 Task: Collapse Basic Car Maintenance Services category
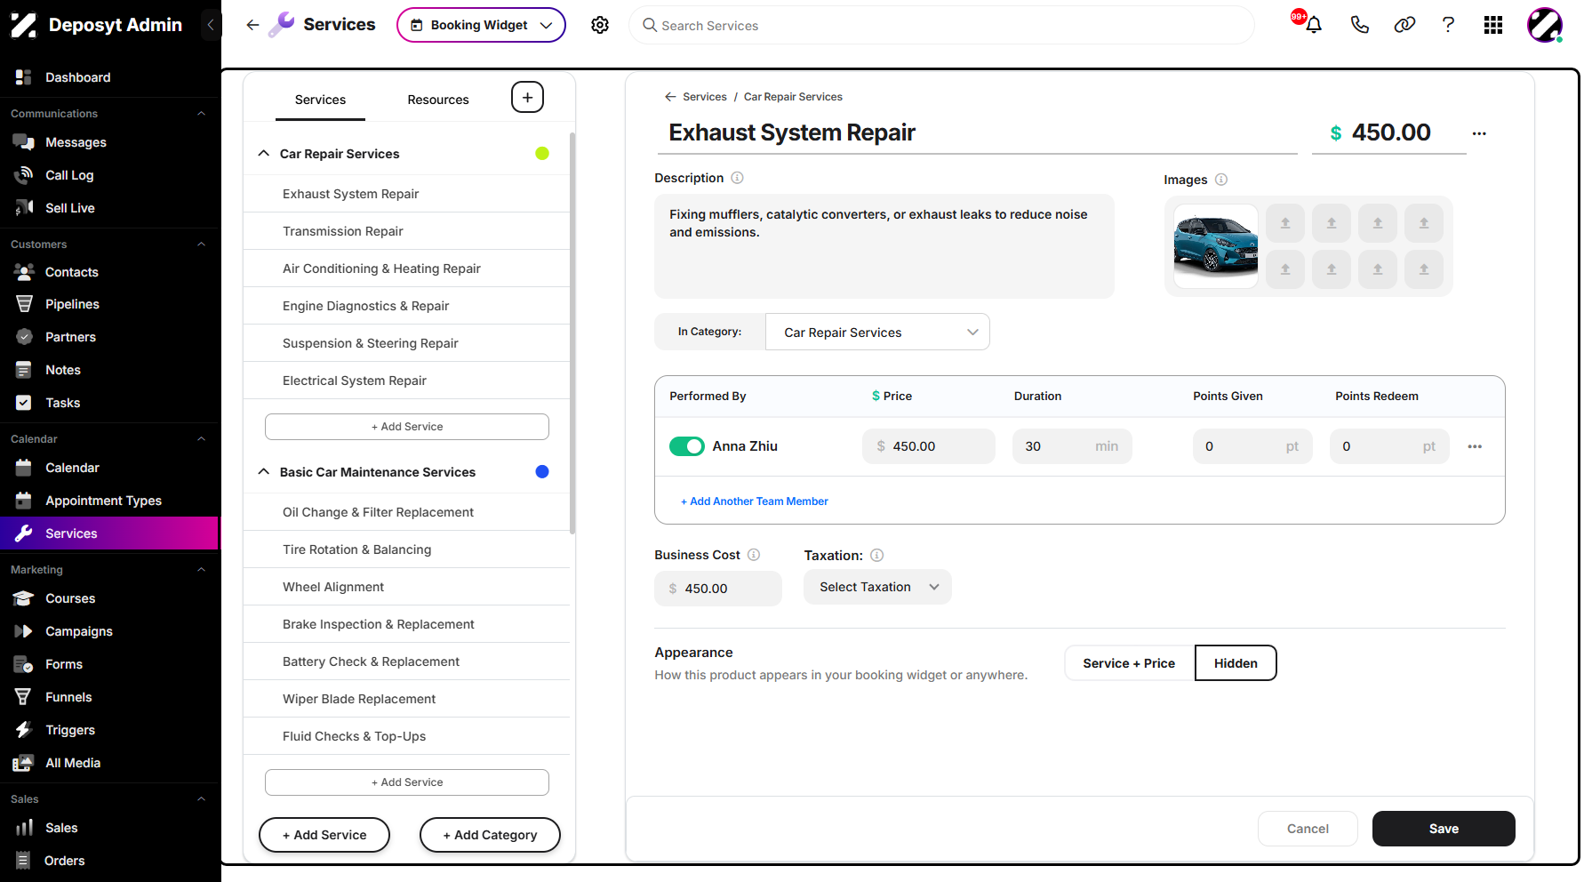pyautogui.click(x=263, y=471)
